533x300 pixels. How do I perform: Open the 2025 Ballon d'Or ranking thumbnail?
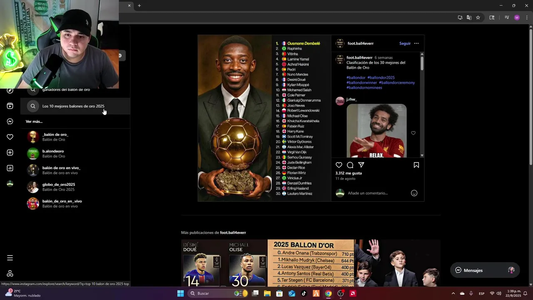pos(311,263)
